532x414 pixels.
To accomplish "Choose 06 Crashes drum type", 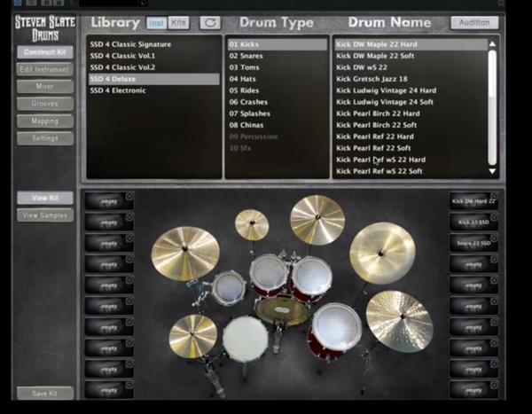I will pos(278,102).
